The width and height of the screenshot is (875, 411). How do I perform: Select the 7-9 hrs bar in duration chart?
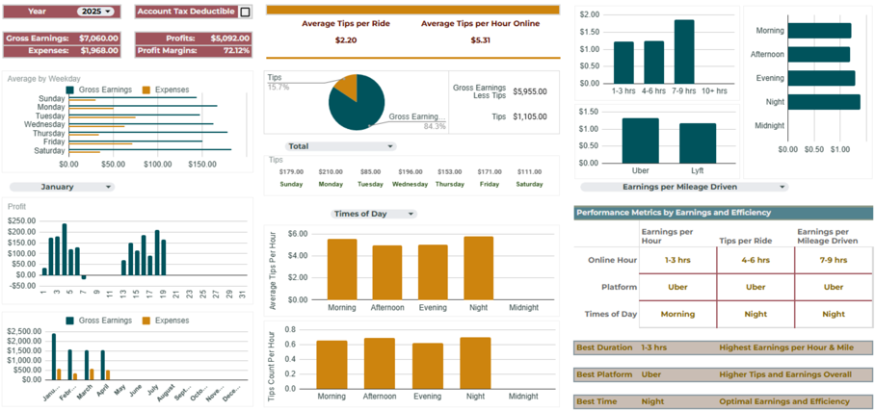pos(684,51)
